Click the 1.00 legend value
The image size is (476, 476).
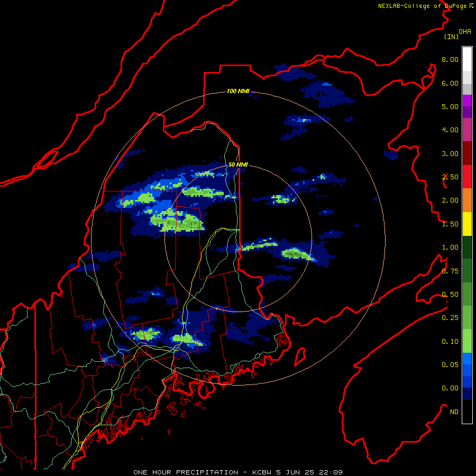(450, 248)
